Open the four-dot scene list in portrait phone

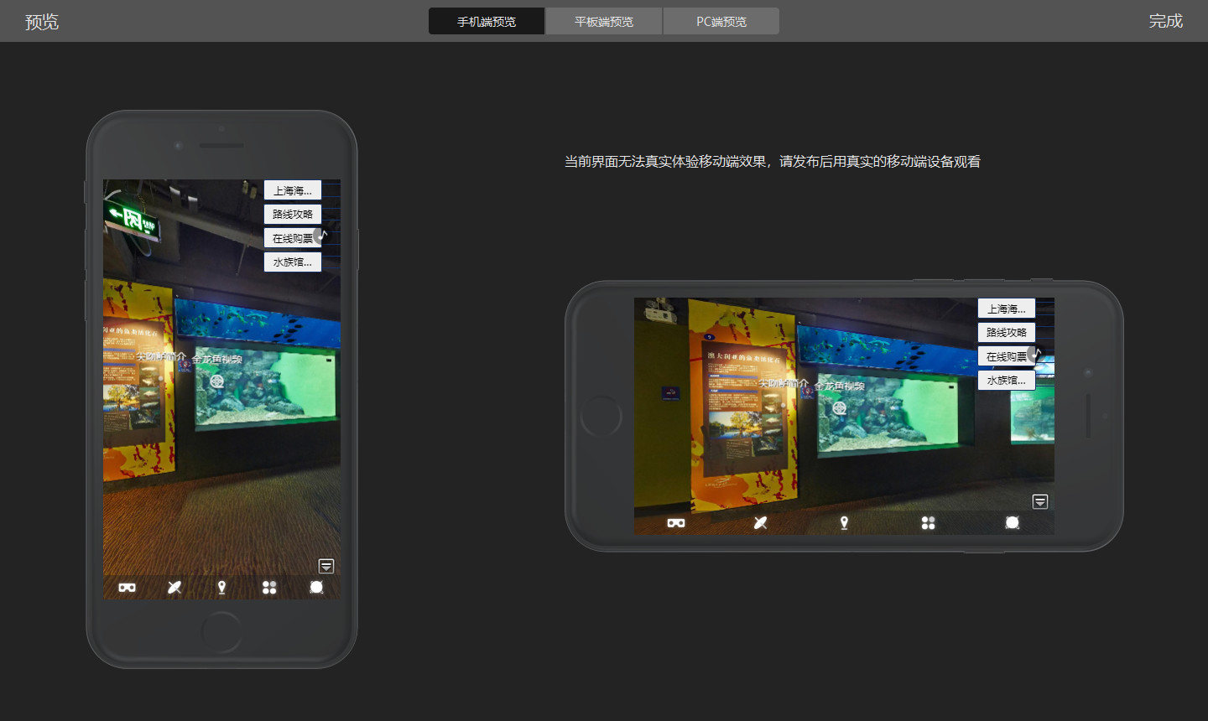point(269,588)
